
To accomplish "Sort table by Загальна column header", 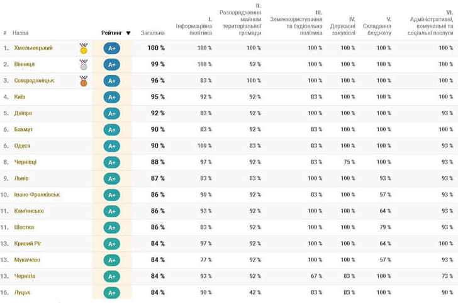I will 153,33.
